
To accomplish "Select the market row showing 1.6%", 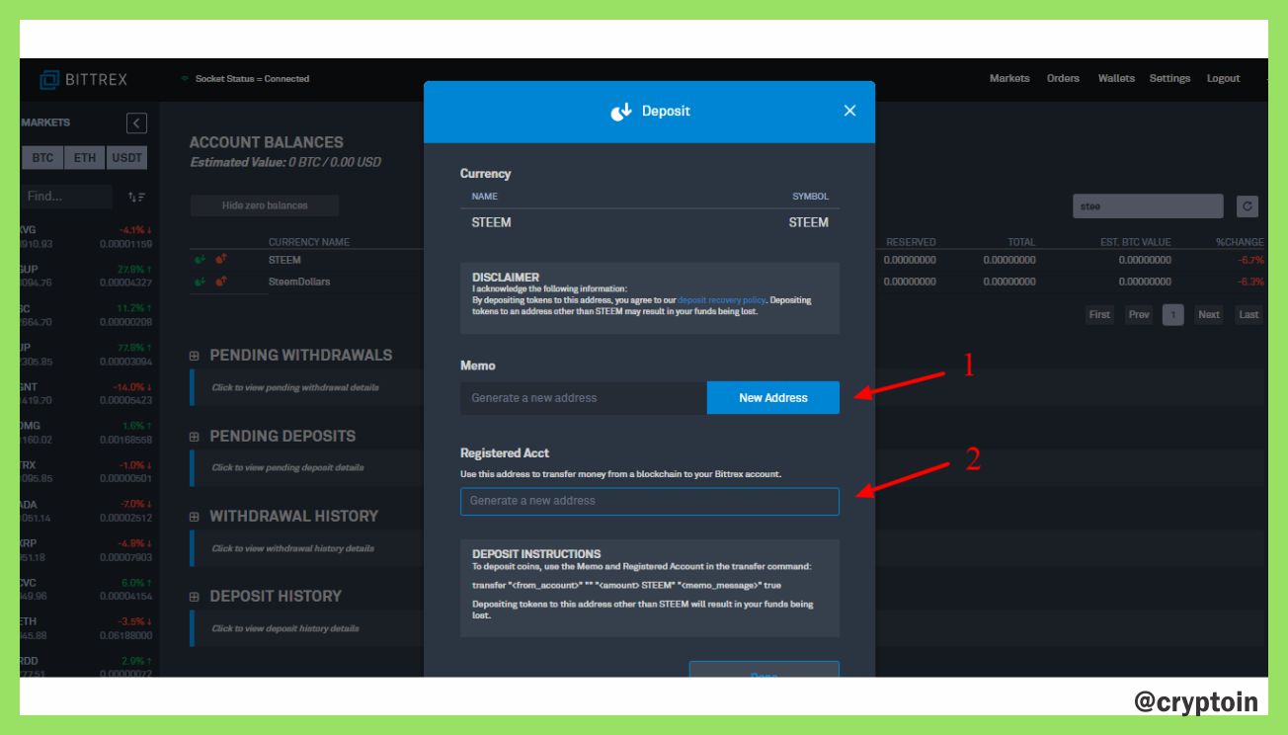I will point(87,433).
